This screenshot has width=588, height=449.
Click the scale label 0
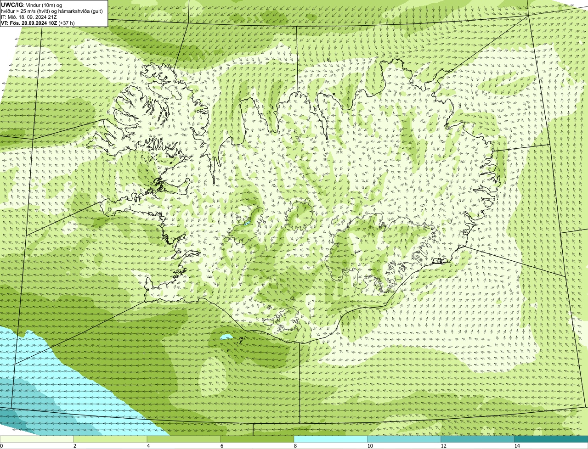(x=1, y=446)
